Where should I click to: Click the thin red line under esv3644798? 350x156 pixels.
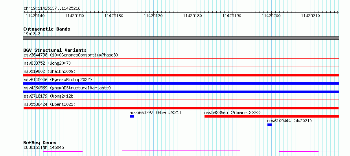point(181,59)
